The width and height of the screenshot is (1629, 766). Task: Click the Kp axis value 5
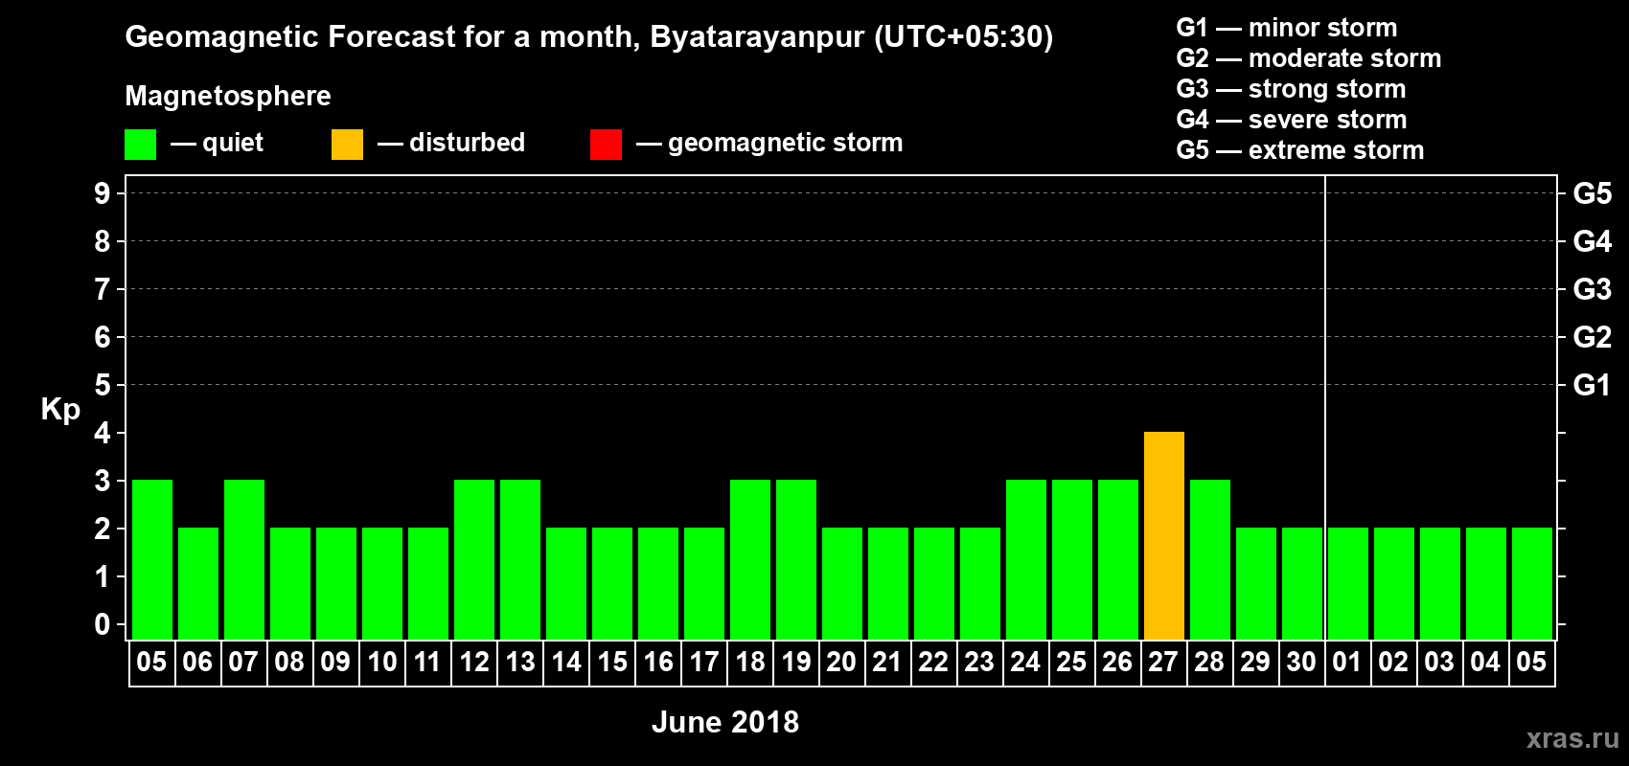103,385
